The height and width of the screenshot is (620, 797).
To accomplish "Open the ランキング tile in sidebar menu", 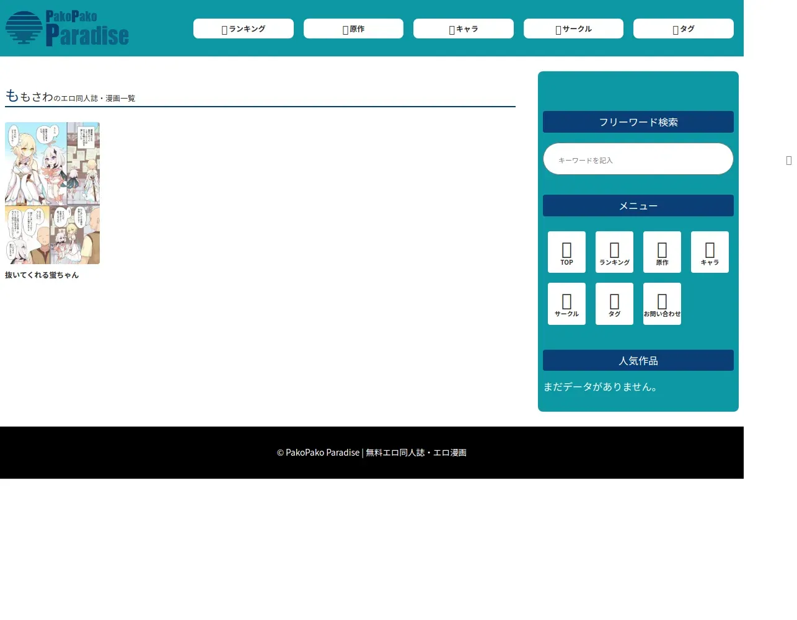I will (x=614, y=252).
